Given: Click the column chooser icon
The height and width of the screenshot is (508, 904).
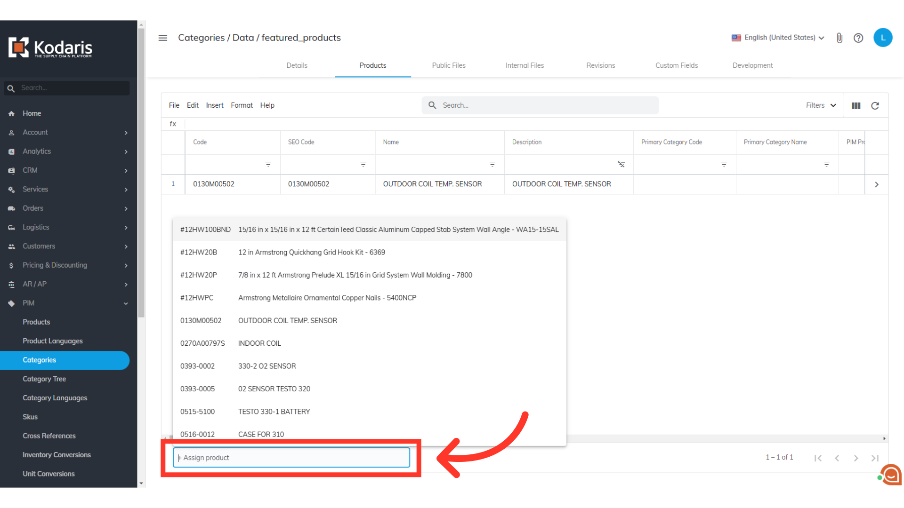Looking at the screenshot, I should click(856, 106).
